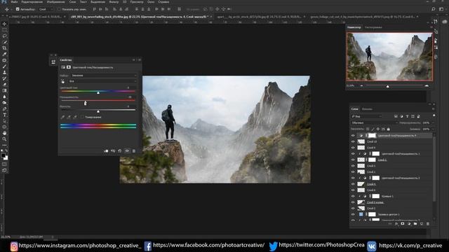
Task: Select the Clone Stamp tool
Action: [x=4, y=72]
